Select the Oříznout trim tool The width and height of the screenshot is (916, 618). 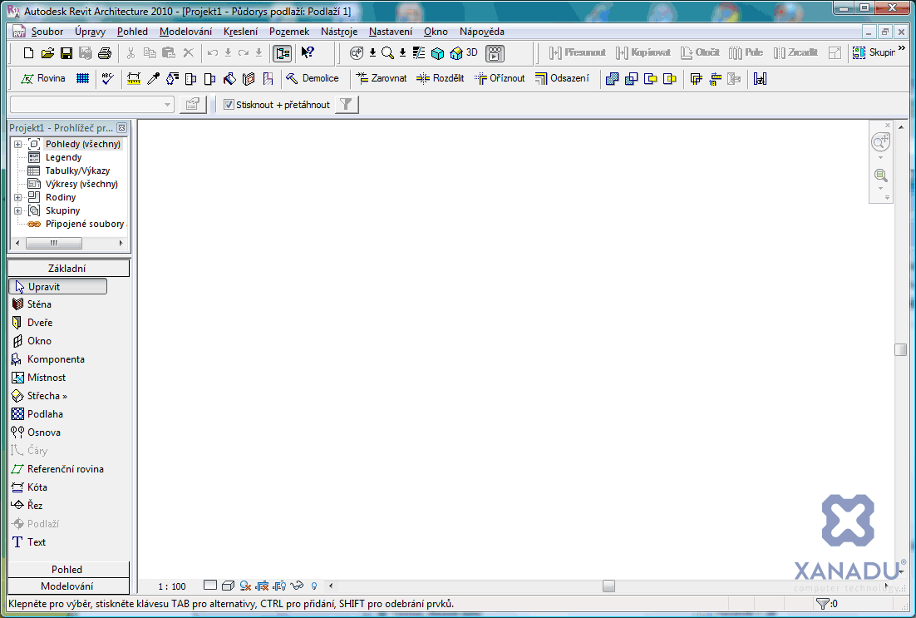(x=500, y=78)
